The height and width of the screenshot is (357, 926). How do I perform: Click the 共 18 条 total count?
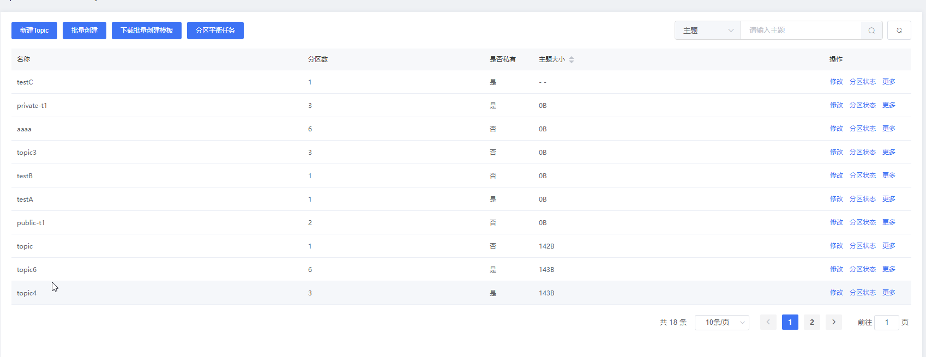pyautogui.click(x=673, y=322)
